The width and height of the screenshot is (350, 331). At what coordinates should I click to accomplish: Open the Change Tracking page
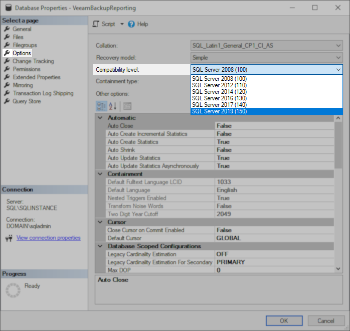point(33,61)
